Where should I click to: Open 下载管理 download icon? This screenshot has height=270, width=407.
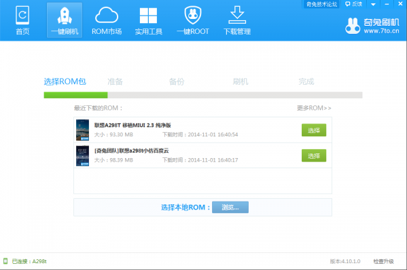pyautogui.click(x=237, y=15)
